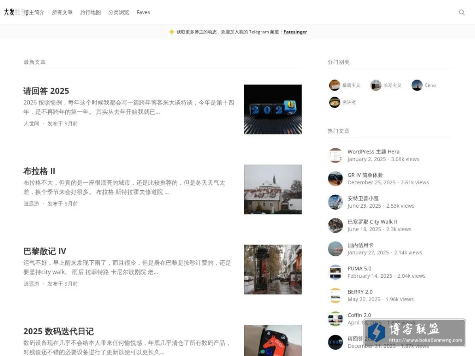Open the 所有文章 menu item
Viewport: 475px width, 356px height.
click(x=62, y=12)
